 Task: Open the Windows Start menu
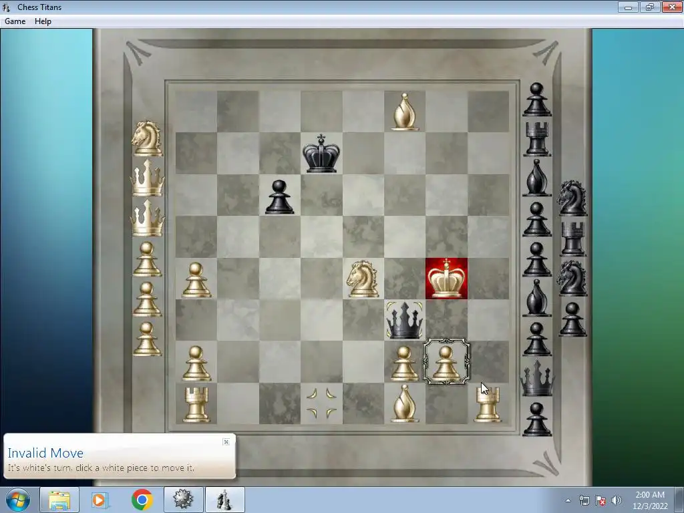[18, 500]
